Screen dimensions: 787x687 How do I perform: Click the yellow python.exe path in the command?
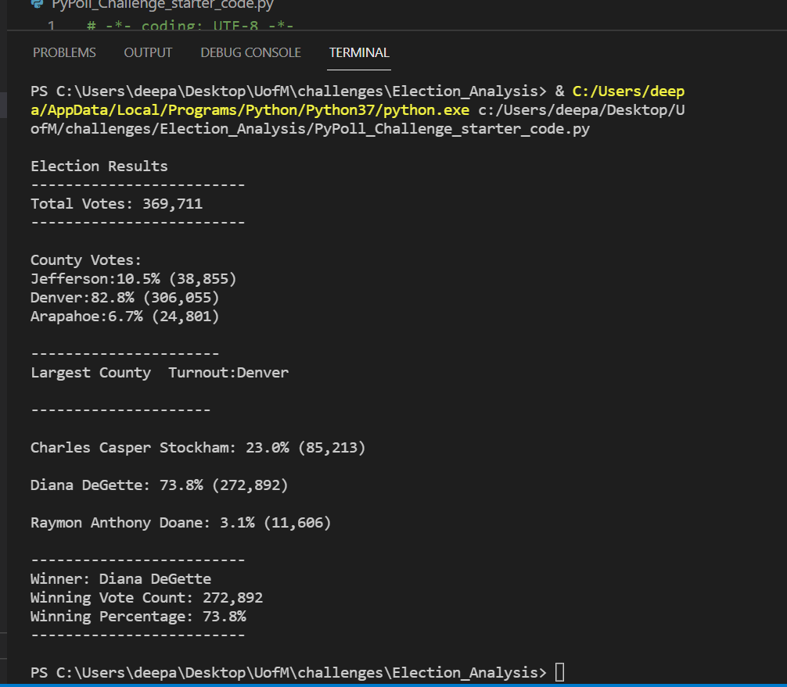(250, 110)
